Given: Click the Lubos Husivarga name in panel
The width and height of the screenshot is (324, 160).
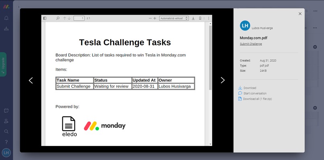Looking at the screenshot, I should tap(262, 28).
